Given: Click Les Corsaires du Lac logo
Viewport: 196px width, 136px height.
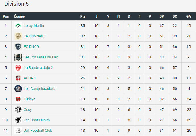Looking at the screenshot, I should 18,57.
